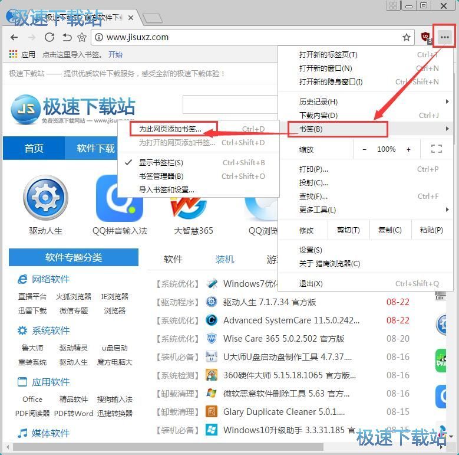Viewport: 459px width, 455px height.
Task: Click the reload page icon
Action: (x=49, y=37)
